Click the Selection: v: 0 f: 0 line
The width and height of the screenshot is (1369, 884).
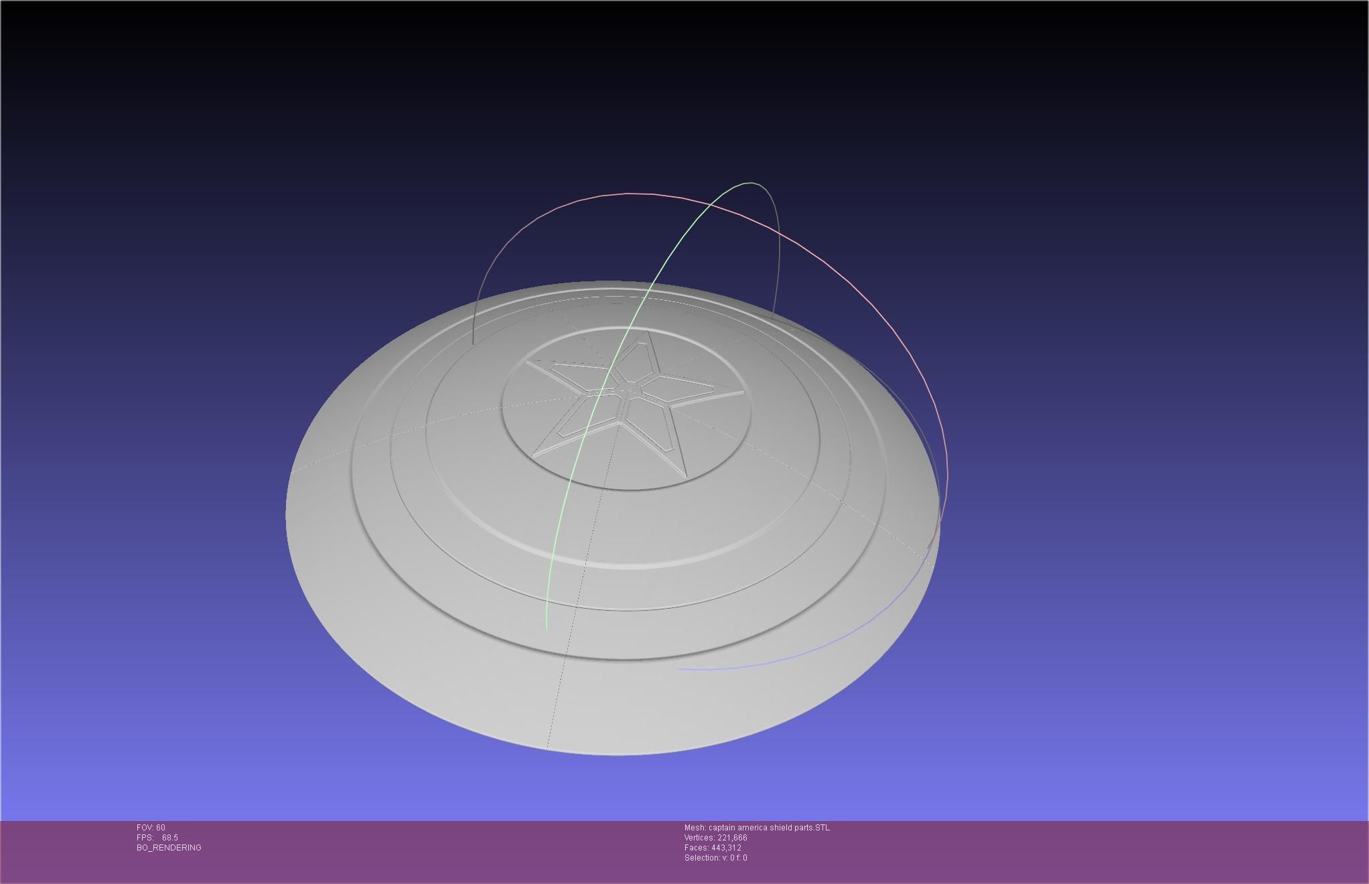(x=715, y=858)
